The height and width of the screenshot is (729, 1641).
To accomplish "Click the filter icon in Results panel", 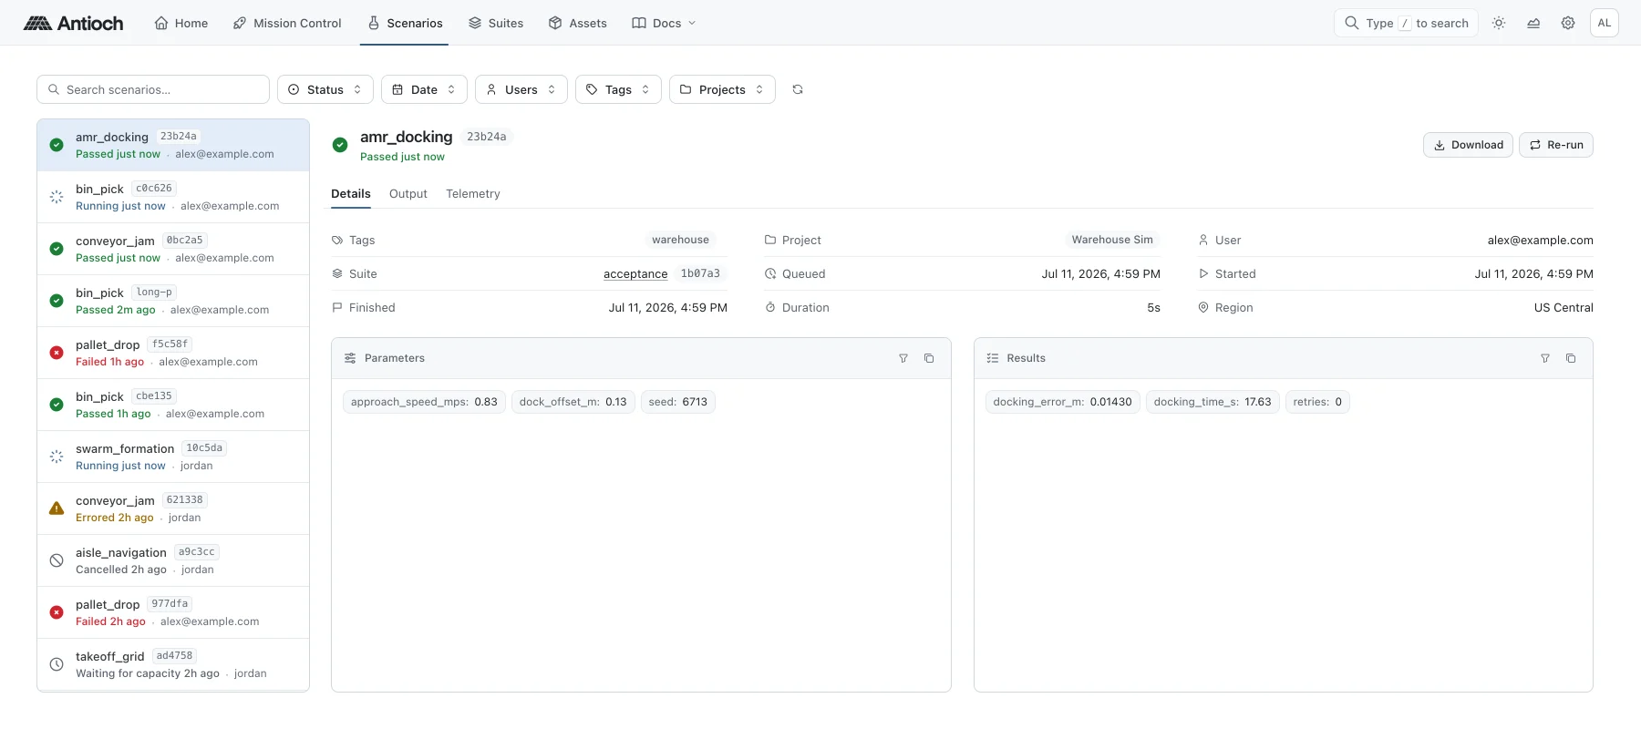I will point(1545,358).
